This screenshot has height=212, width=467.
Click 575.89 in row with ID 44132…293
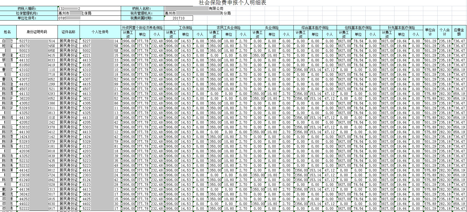pos(430,94)
